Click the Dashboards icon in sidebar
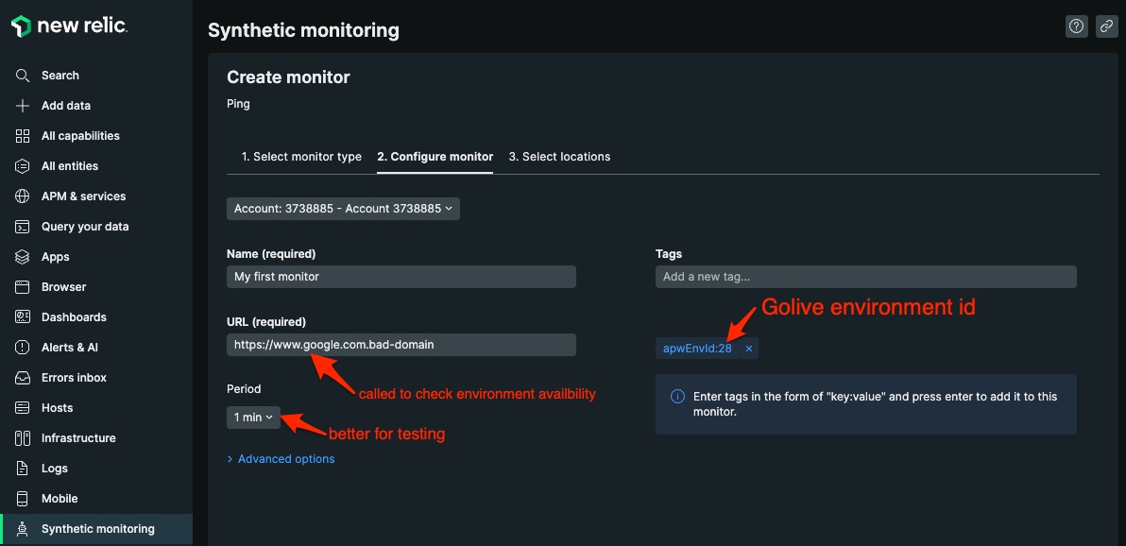The width and height of the screenshot is (1126, 546). pos(23,317)
